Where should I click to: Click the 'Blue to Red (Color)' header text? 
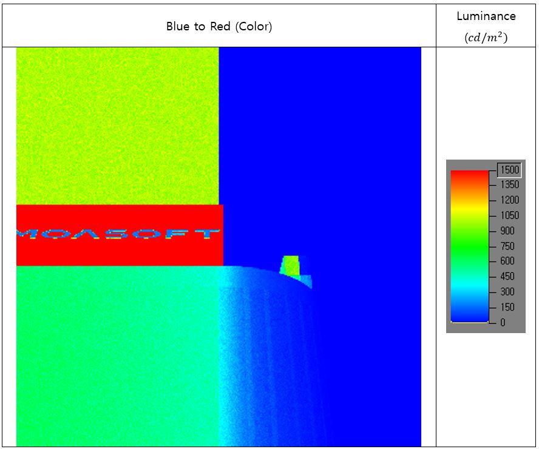[x=219, y=27]
